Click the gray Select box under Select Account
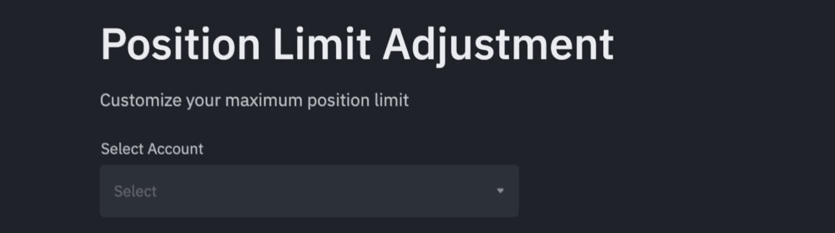Viewport: 835px width, 233px height. pyautogui.click(x=309, y=191)
